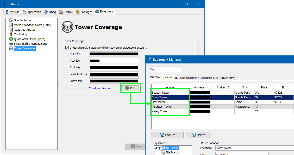Click the Email Address input field
Viewport: 294px width, 155px height.
click(x=114, y=74)
